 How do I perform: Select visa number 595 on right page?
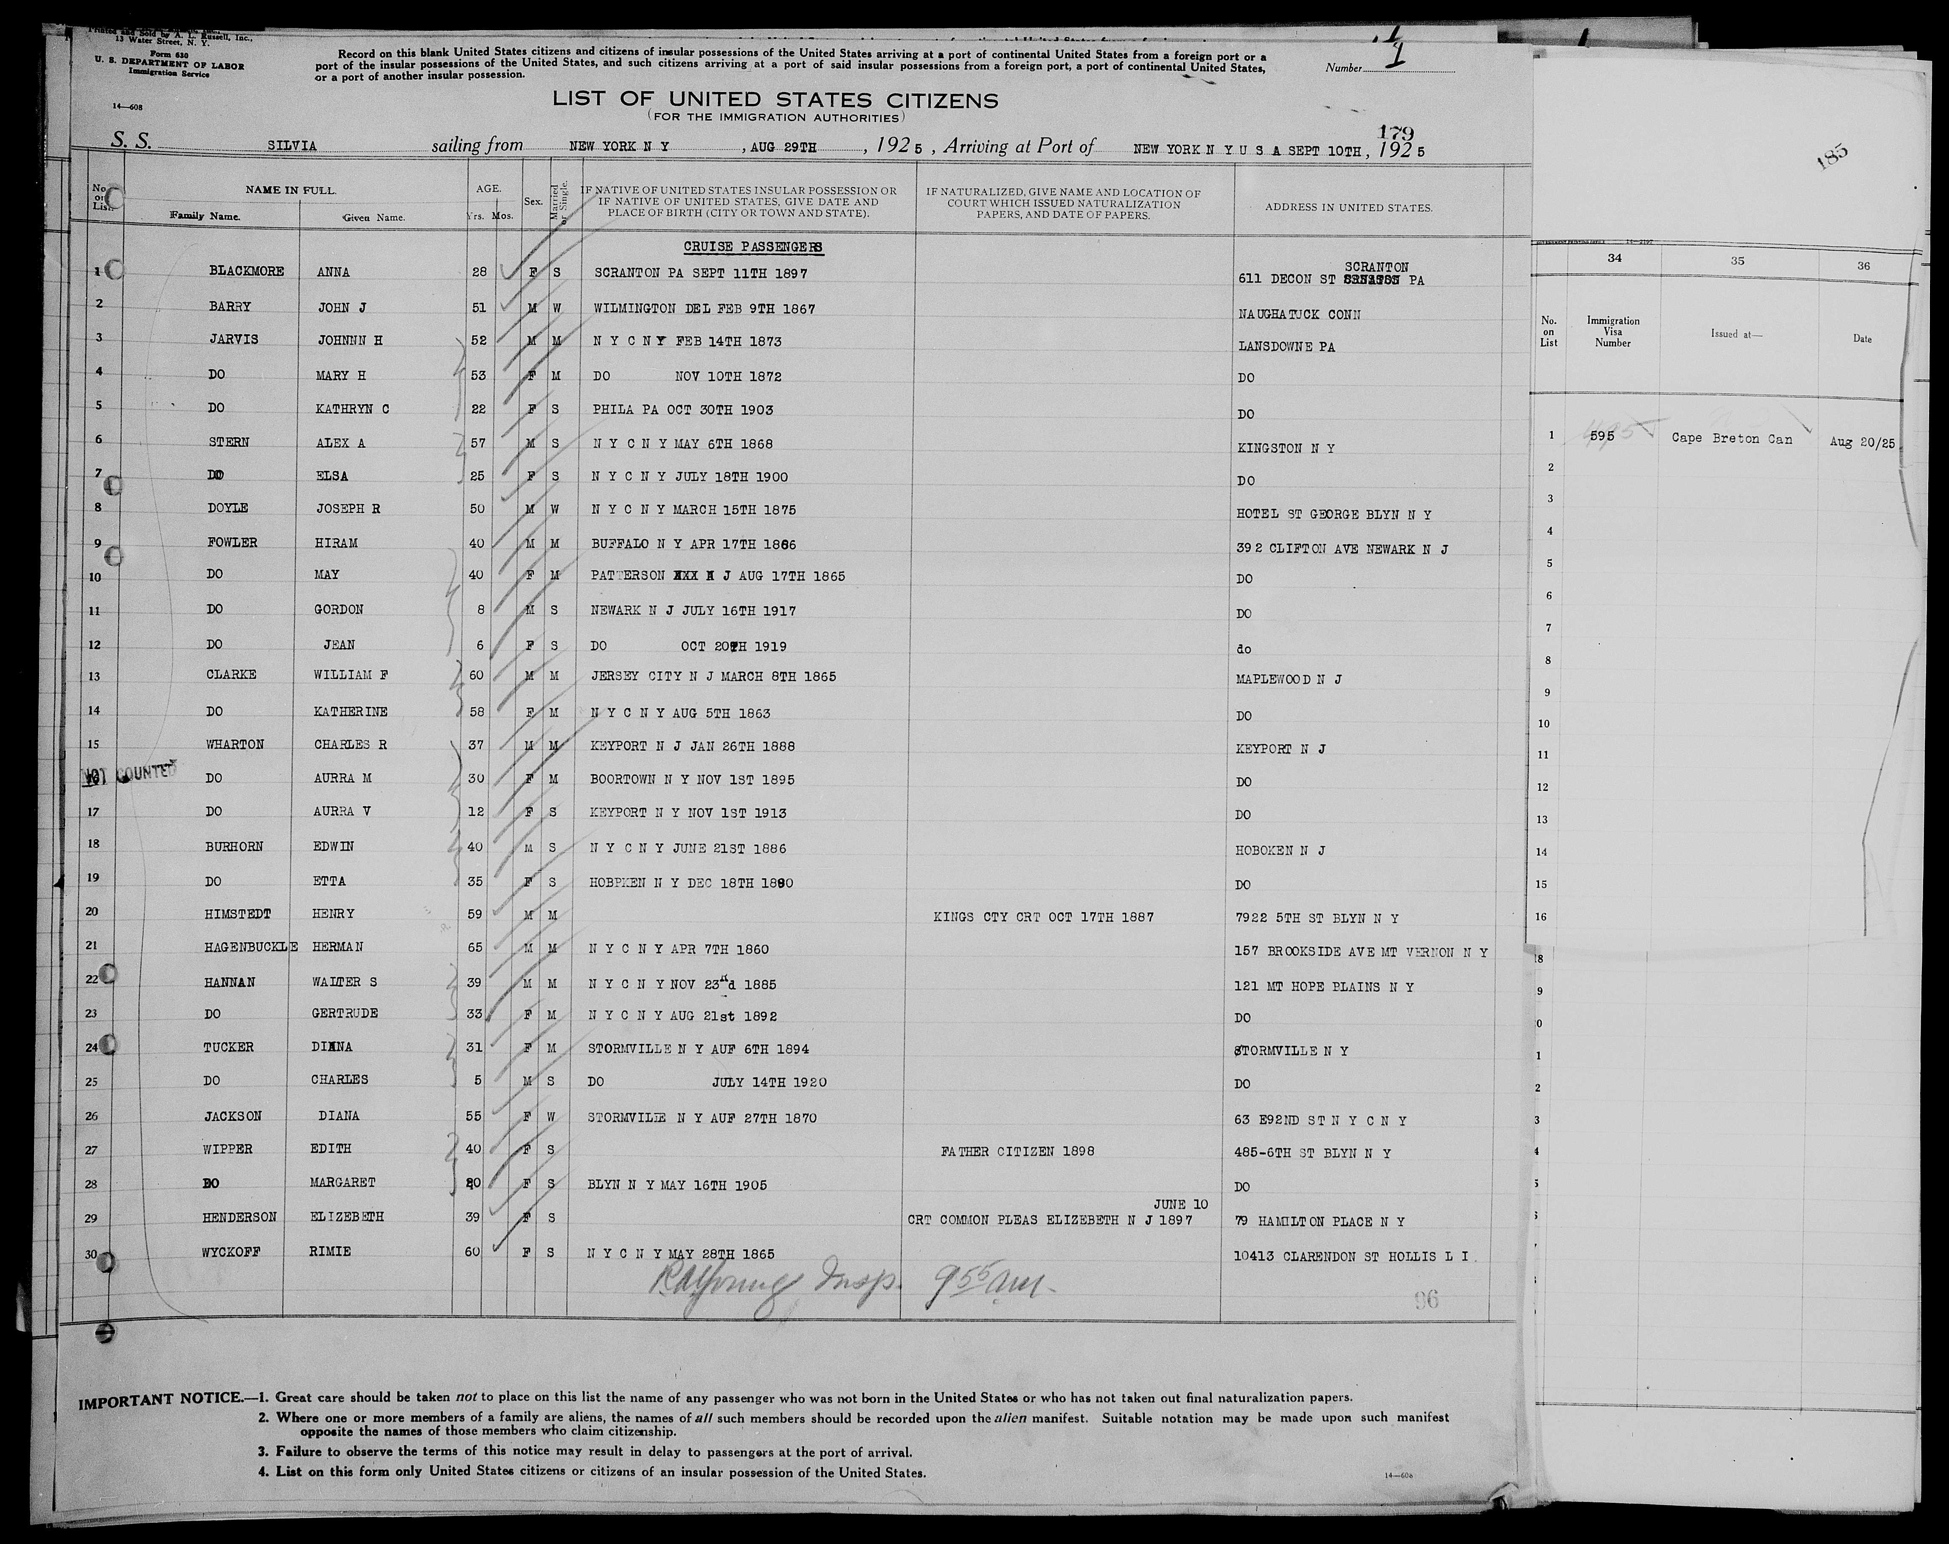[1603, 435]
